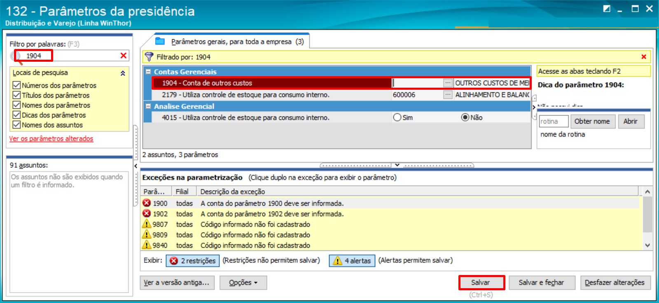Image resolution: width=659 pixels, height=303 pixels.
Task: Open lookup button for parameter 2179
Action: click(448, 95)
